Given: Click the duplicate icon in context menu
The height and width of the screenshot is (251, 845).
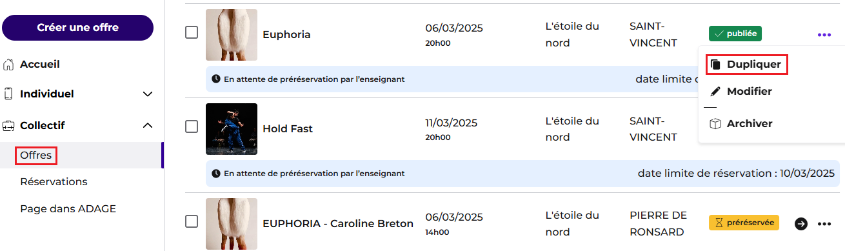Looking at the screenshot, I should coord(715,65).
